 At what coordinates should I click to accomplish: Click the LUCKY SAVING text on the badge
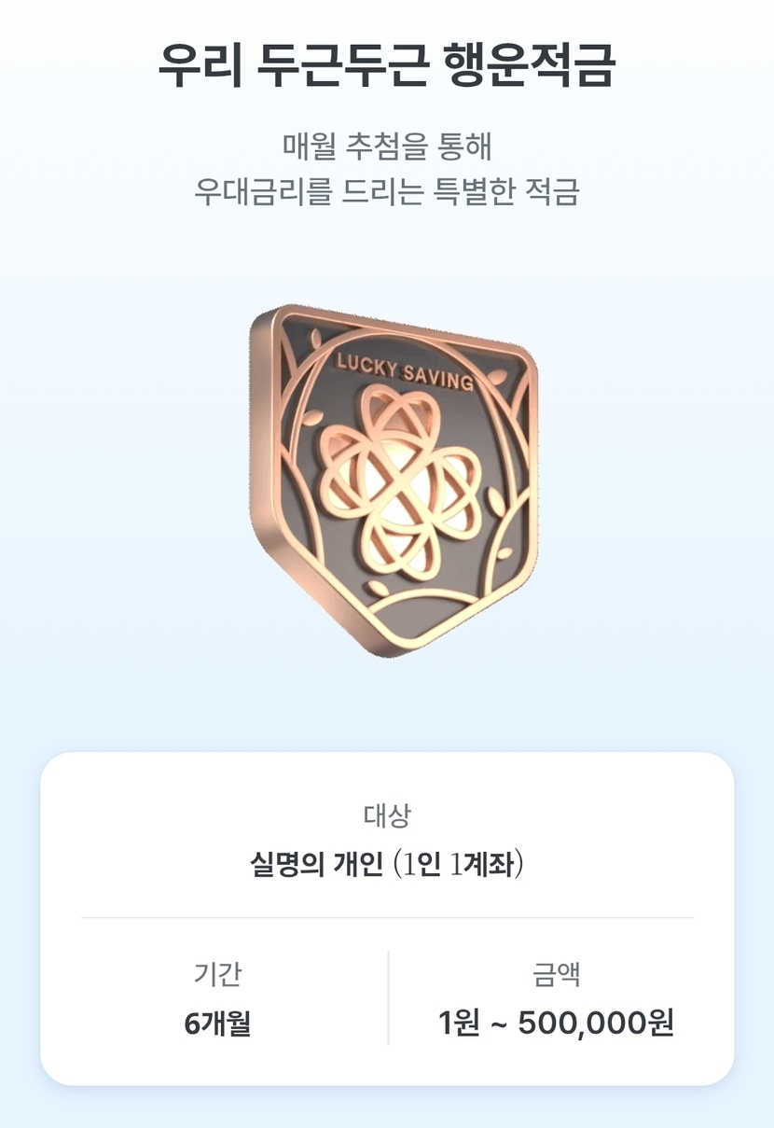(x=405, y=371)
